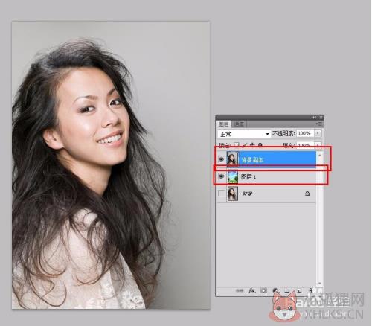Hide the 背景 副本 layer with its eye icon
The width and height of the screenshot is (372, 326).
pyautogui.click(x=222, y=159)
